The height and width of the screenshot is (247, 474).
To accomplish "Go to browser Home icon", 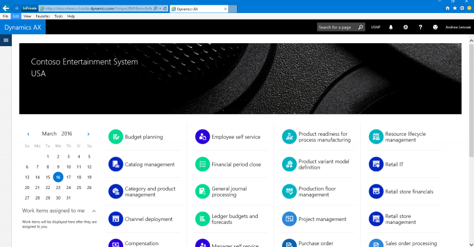I will coord(447,8).
